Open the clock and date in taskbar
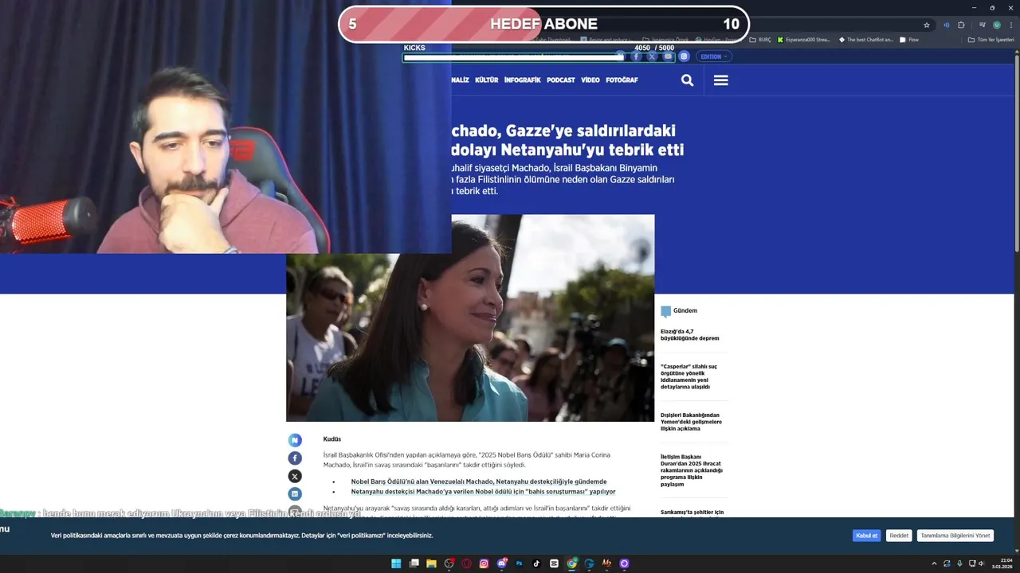The width and height of the screenshot is (1020, 573). coord(1002,563)
